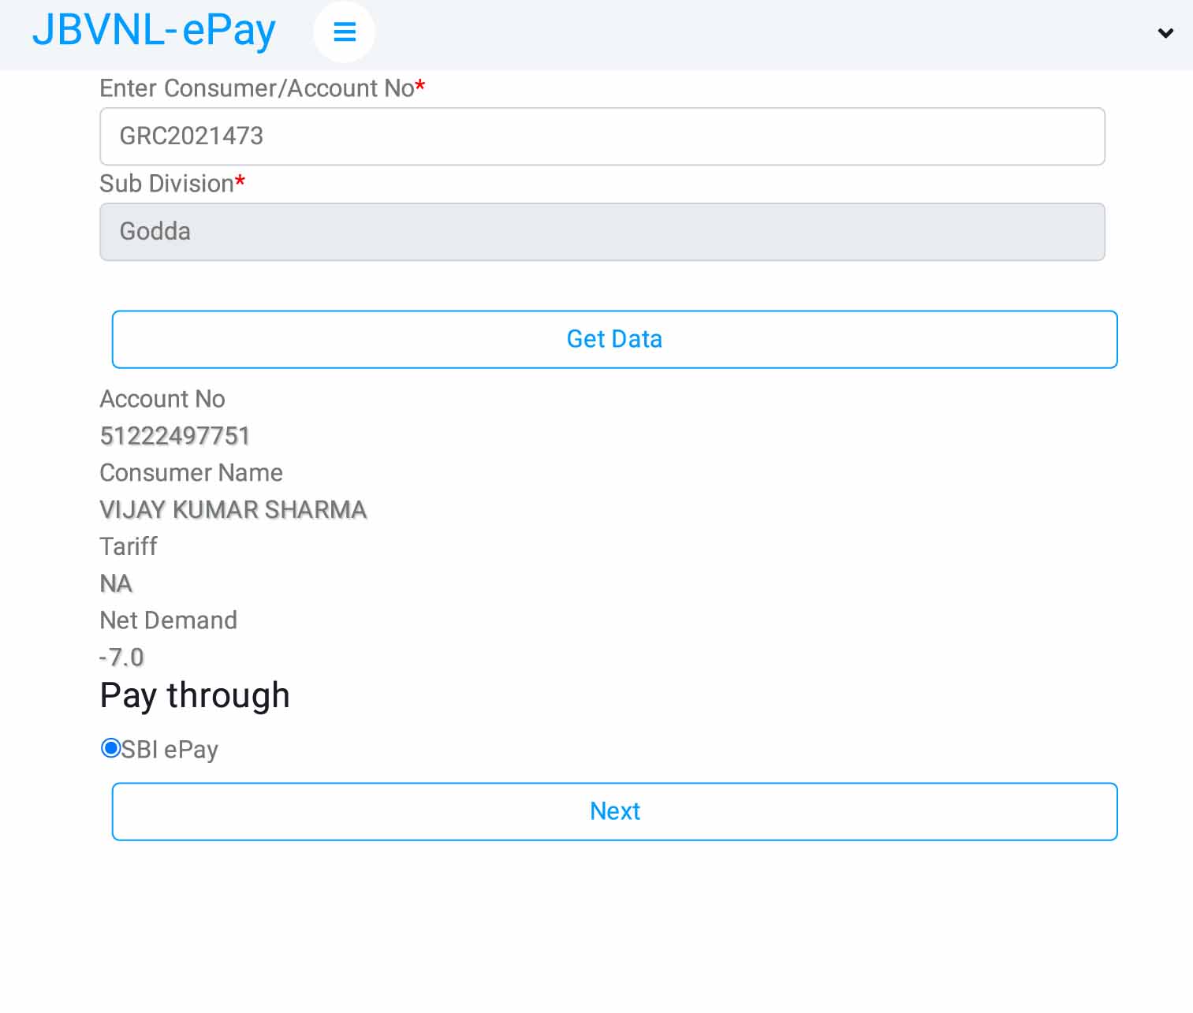1193x1013 pixels.
Task: Click the Tariff label
Action: (x=129, y=546)
